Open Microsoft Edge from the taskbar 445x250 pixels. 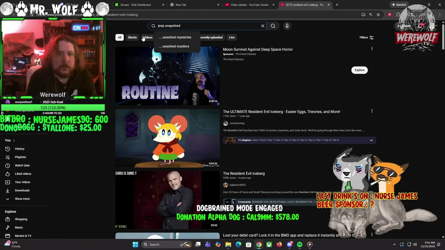pos(238,244)
